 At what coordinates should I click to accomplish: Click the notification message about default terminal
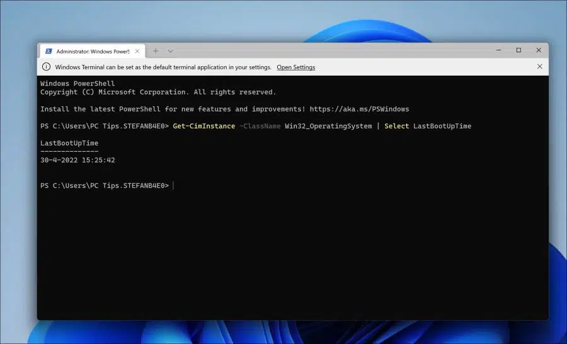163,67
